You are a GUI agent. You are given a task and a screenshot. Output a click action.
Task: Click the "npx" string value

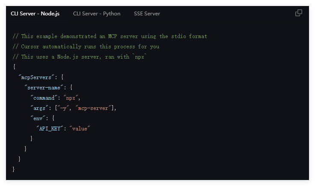(71, 98)
